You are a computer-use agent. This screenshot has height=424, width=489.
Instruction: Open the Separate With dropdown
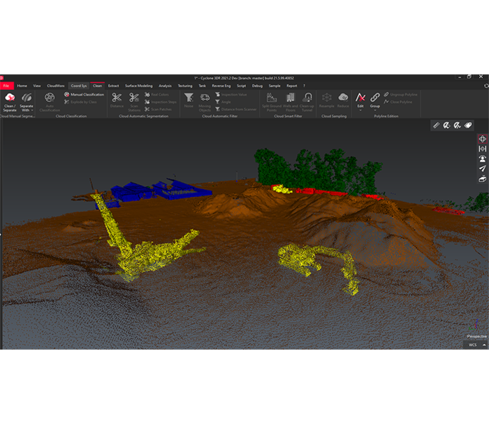pyautogui.click(x=27, y=102)
